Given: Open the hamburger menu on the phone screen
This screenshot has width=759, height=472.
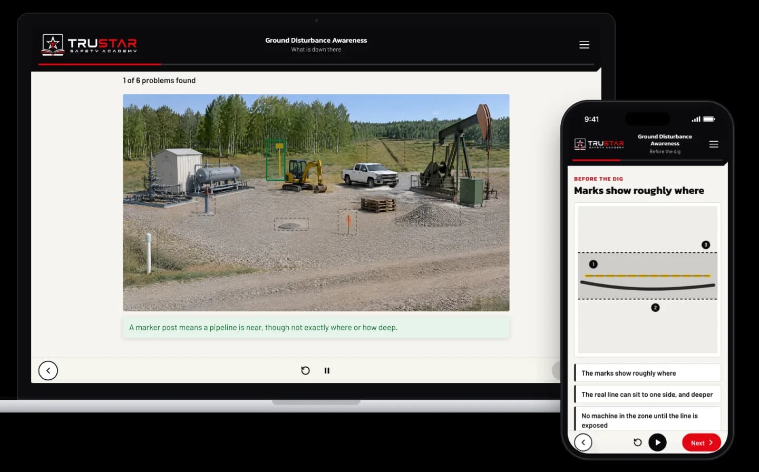Looking at the screenshot, I should (714, 144).
